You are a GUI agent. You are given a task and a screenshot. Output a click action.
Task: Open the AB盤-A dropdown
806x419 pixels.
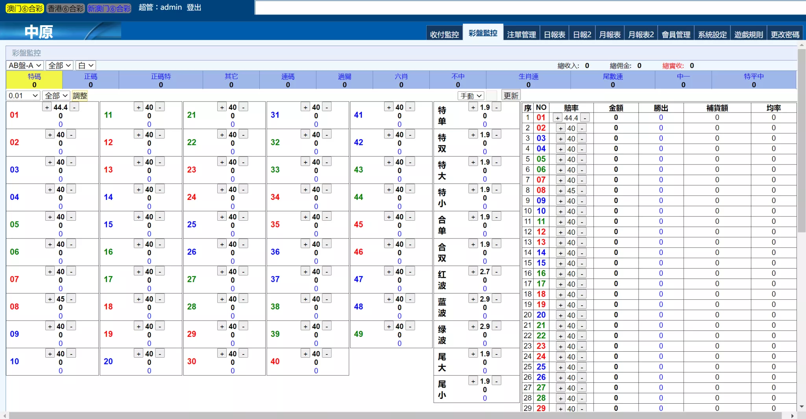25,65
